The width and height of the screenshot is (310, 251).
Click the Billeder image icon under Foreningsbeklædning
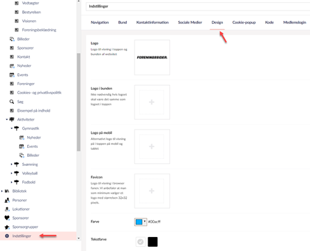pos(12,39)
